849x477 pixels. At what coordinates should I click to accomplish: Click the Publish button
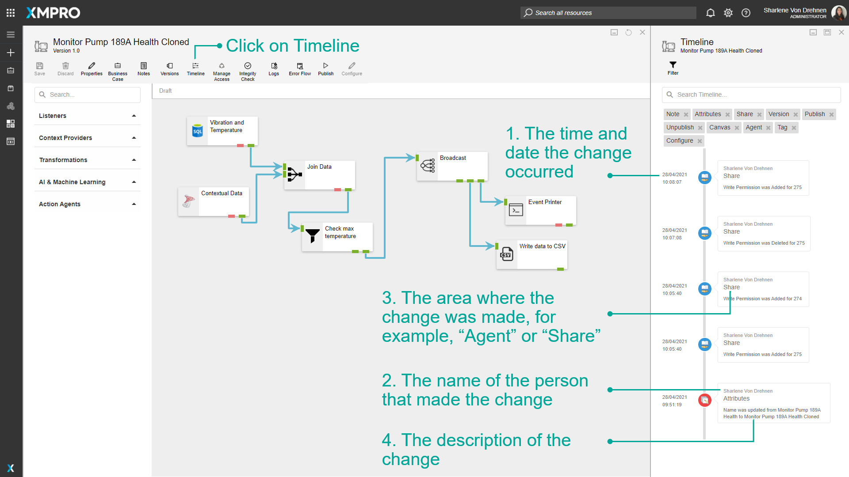tap(326, 69)
